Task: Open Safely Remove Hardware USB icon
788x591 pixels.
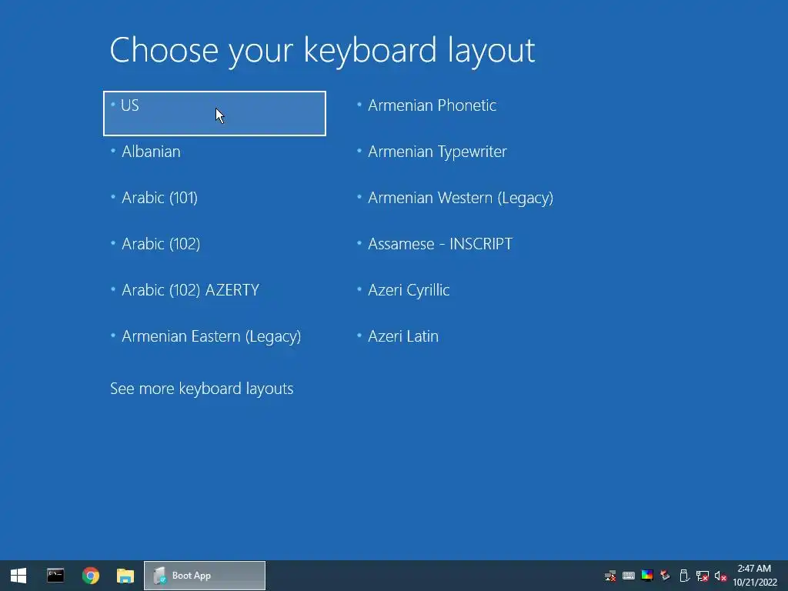Action: pos(684,576)
